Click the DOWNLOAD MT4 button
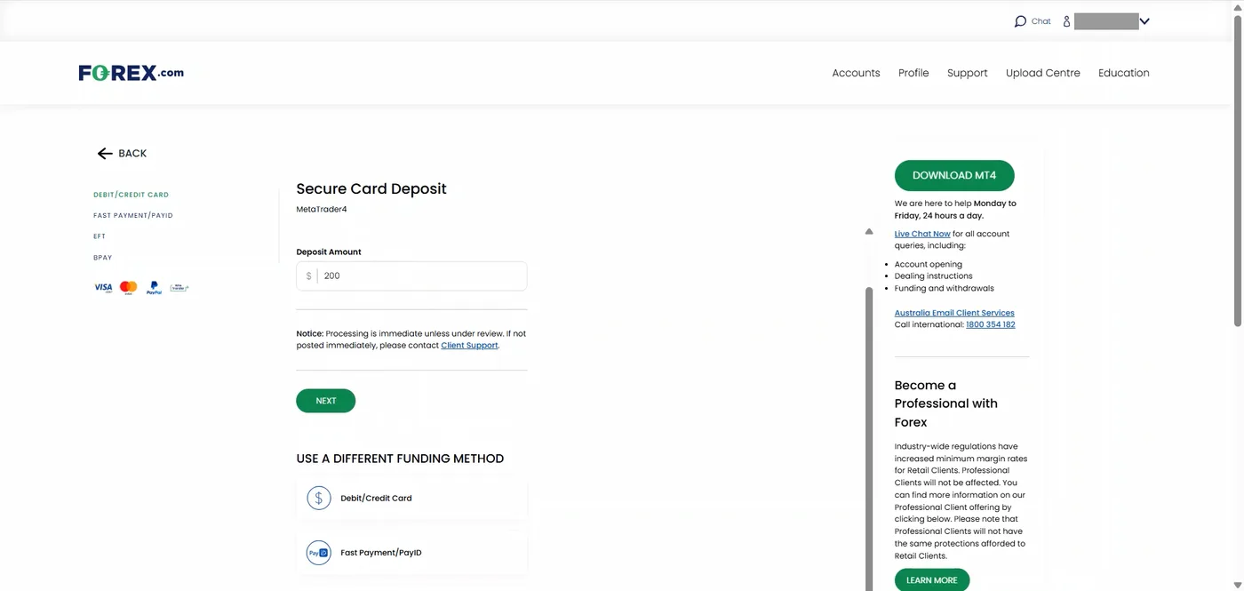Image resolution: width=1244 pixels, height=591 pixels. [x=954, y=175]
